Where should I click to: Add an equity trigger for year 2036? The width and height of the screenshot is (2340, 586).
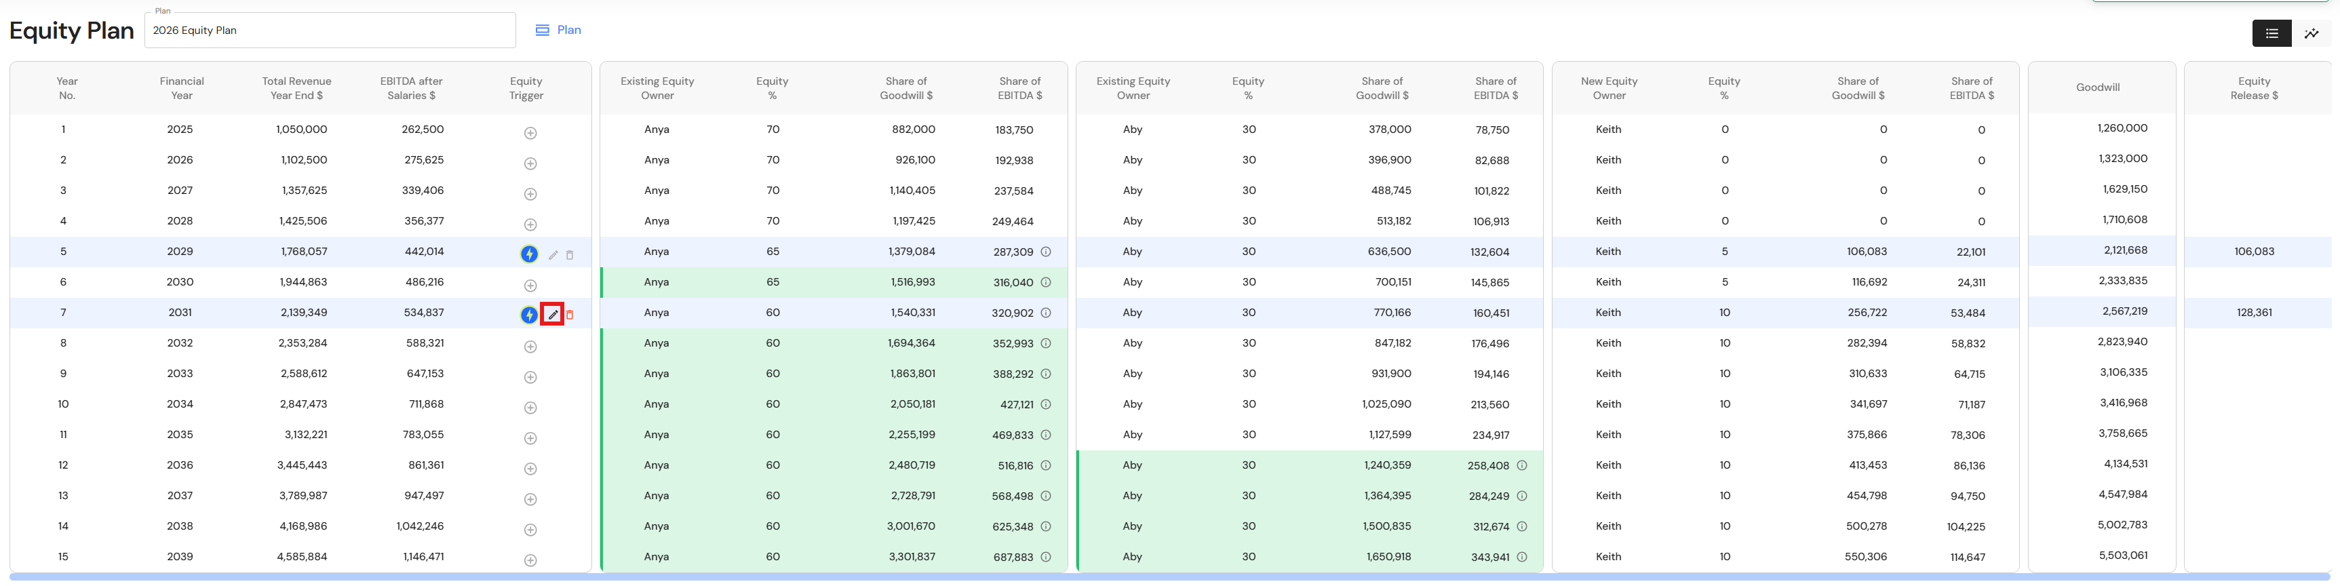[x=530, y=469]
